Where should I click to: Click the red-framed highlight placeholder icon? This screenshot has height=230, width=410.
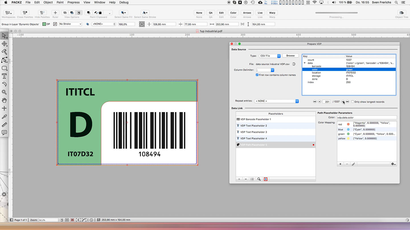(x=266, y=179)
